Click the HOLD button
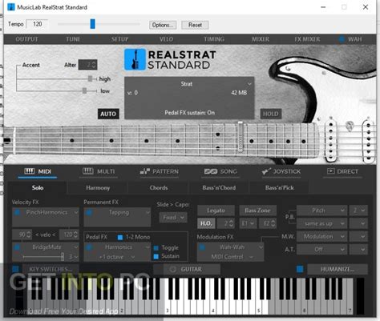Viewport: 380px width, 321px height. 271,114
